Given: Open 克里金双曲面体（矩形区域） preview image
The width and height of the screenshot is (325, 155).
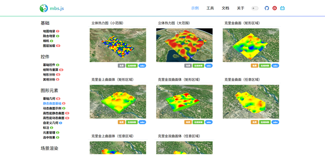Looking at the screenshot, I should tap(184, 102).
